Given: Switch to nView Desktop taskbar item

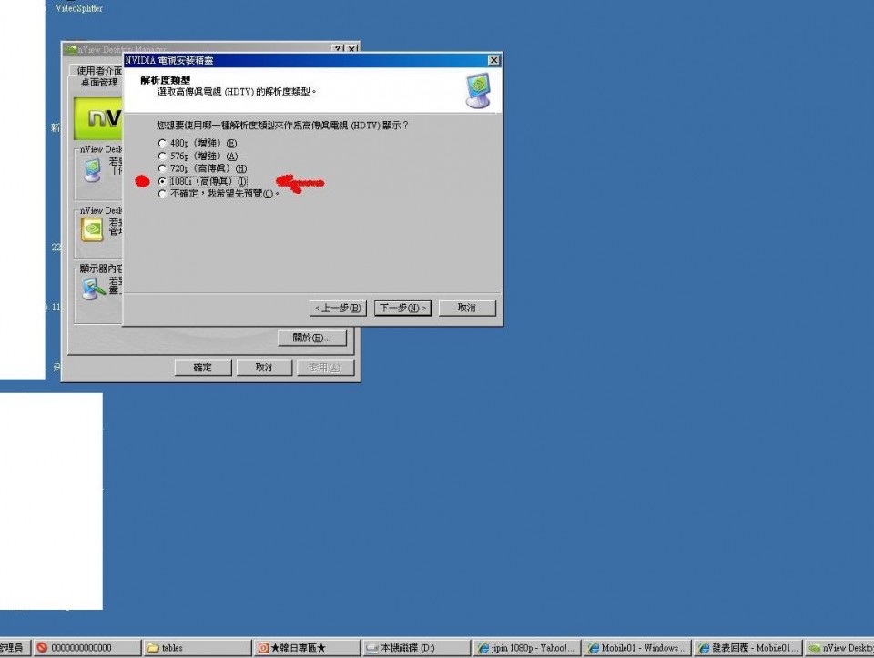Looking at the screenshot, I should point(839,648).
